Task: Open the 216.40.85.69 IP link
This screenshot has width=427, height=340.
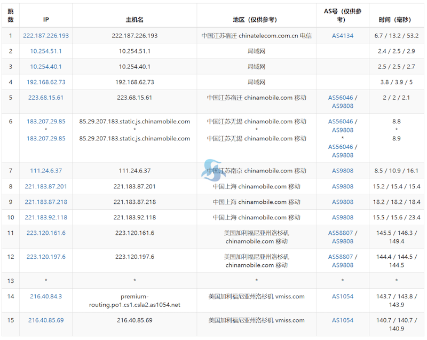Action: tap(46, 320)
